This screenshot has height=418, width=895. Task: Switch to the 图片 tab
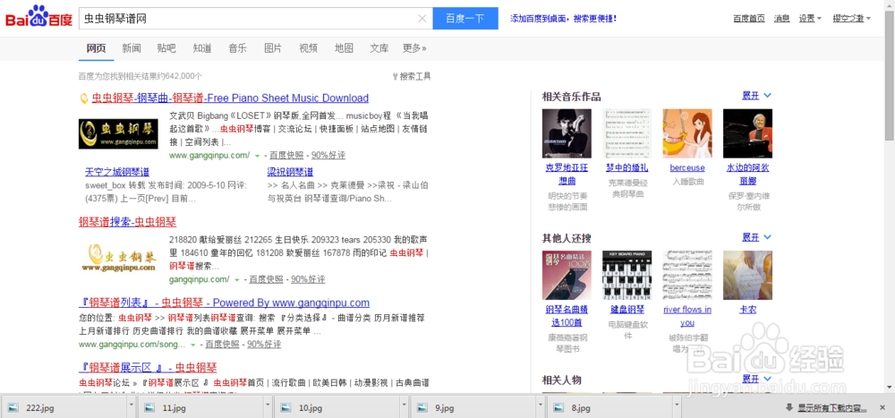[273, 48]
